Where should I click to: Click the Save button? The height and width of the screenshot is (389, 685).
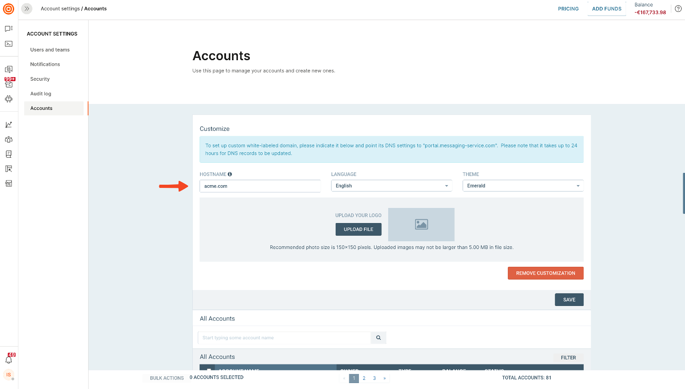569,300
